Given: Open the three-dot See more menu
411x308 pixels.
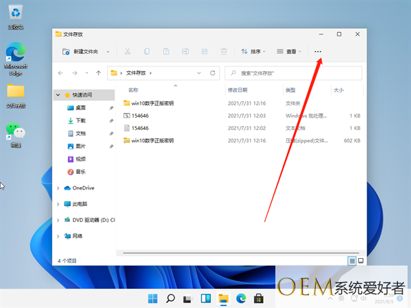Looking at the screenshot, I should (x=317, y=51).
